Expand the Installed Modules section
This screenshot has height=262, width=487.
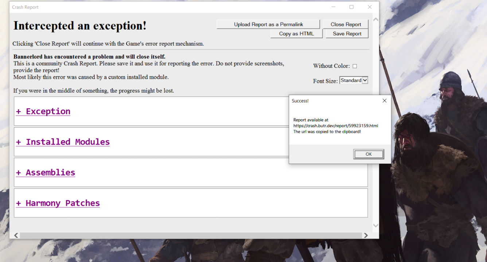(63, 142)
